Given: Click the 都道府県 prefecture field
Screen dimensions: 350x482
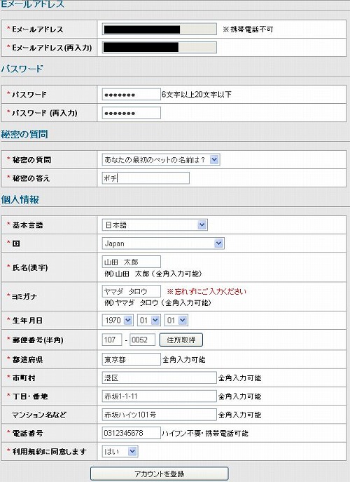Looking at the screenshot, I should point(132,359).
